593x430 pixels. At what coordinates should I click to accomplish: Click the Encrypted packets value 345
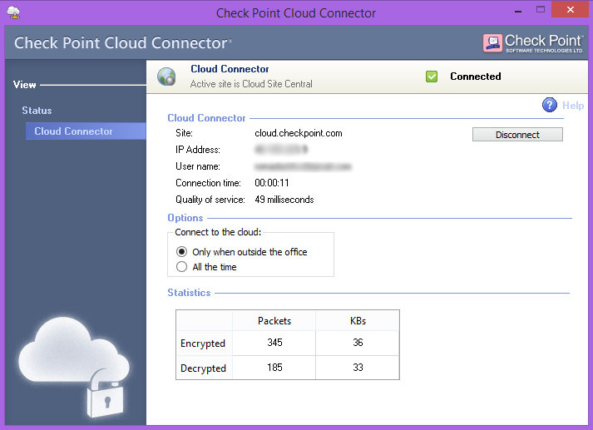pos(274,343)
